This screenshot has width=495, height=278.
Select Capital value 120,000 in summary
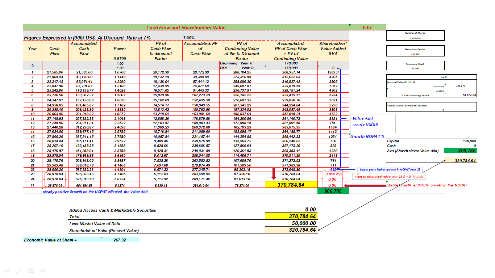coord(470,141)
